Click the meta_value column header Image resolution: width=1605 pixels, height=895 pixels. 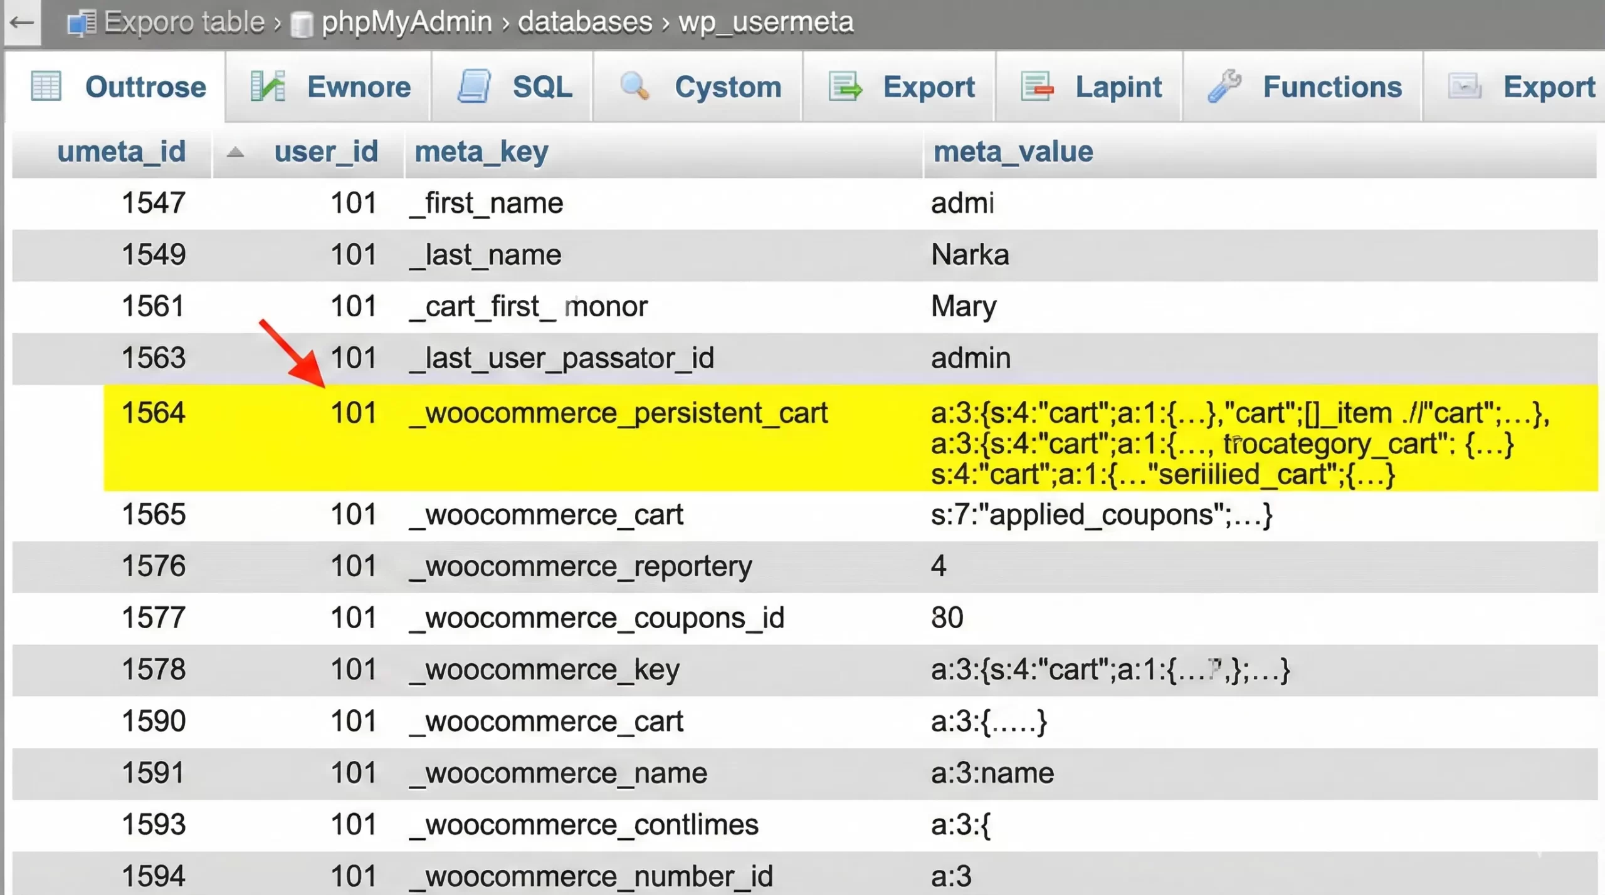1013,152
